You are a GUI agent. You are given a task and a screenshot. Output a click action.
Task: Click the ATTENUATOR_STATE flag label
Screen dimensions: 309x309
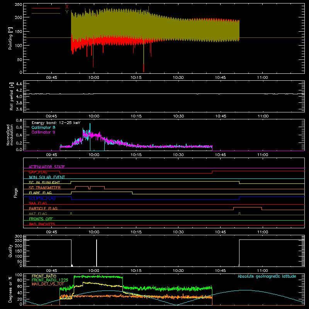tap(47, 167)
